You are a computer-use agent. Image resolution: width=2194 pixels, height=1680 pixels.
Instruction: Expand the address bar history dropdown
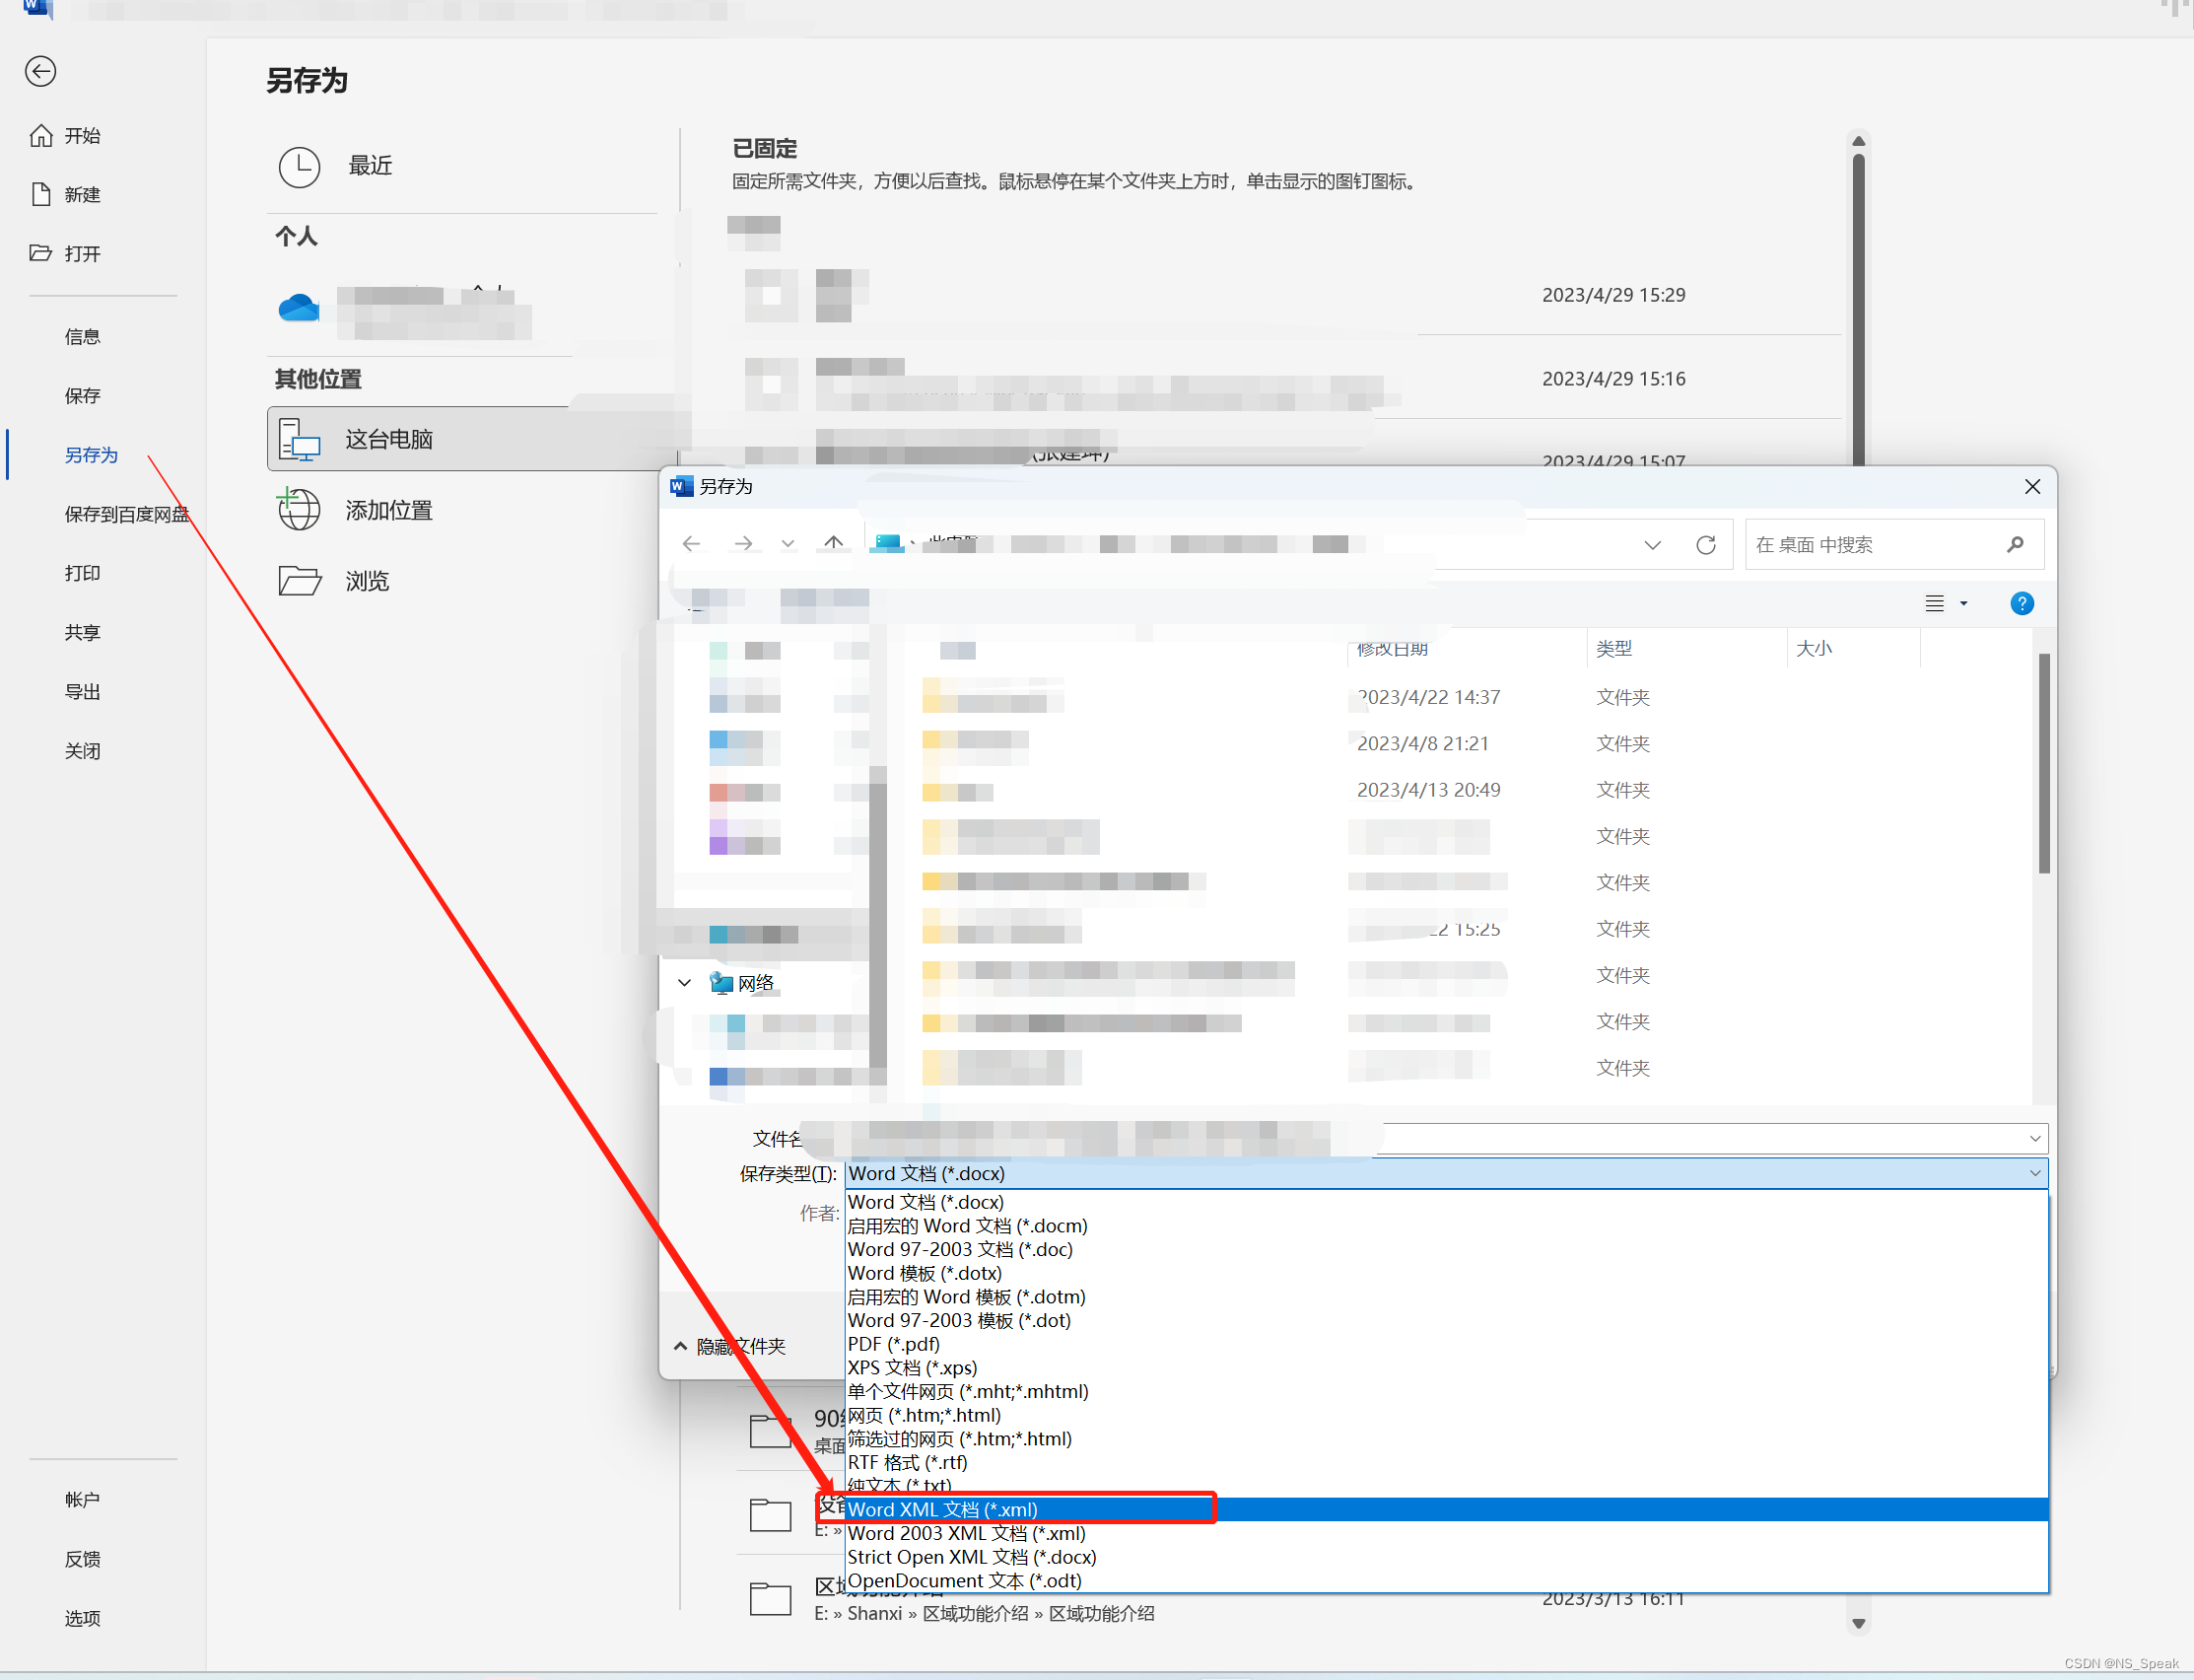point(1652,545)
